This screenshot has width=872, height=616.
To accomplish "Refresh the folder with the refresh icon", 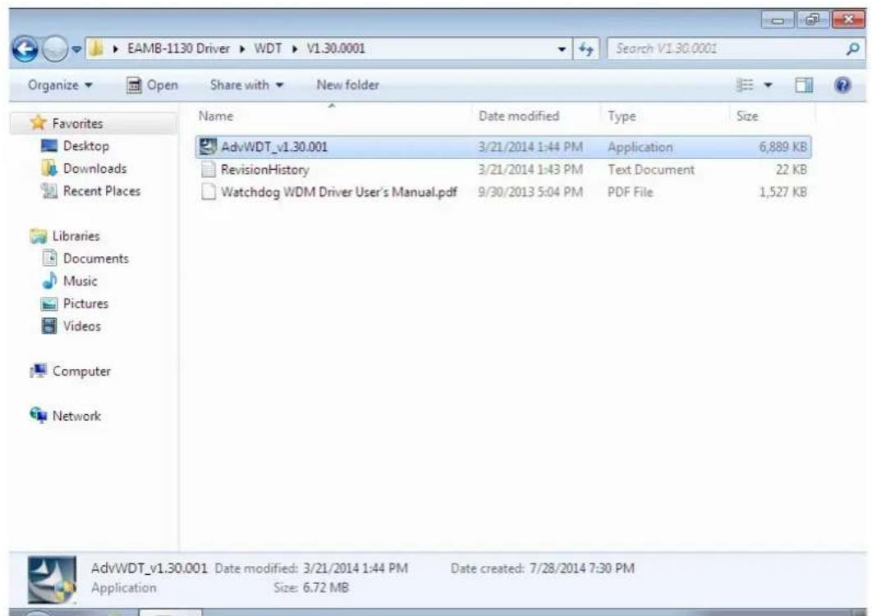I will click(585, 49).
